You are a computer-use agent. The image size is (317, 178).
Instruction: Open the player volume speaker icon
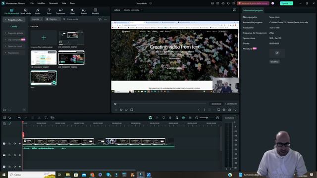229,110
